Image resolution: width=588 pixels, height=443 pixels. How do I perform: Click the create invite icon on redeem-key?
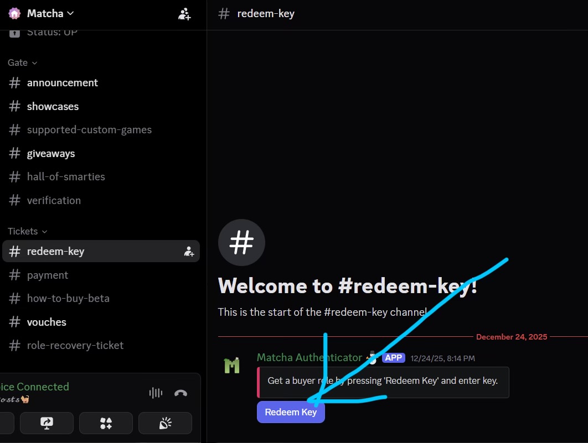[x=189, y=252]
